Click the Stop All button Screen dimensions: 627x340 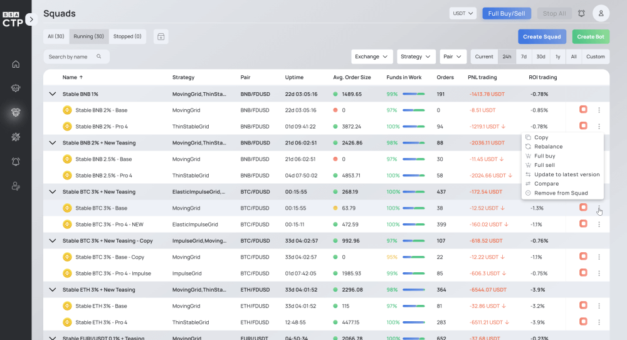click(554, 13)
